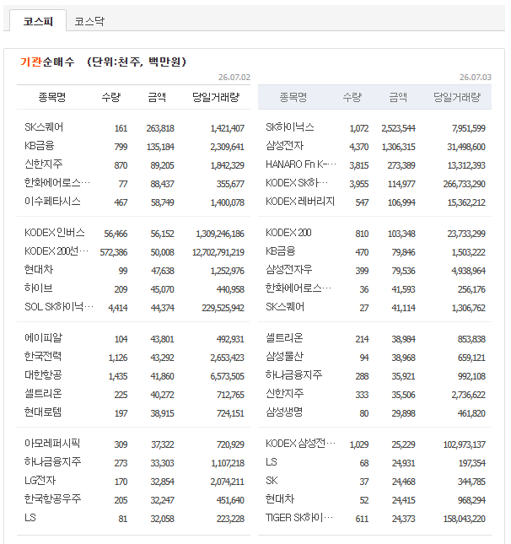Screen dimensions: 511x544
Task: Open KB금융 in the 26.07.02 list
Action: (39, 146)
